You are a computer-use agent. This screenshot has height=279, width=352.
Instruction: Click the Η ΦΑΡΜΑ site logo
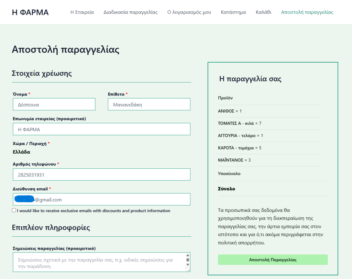pos(30,12)
